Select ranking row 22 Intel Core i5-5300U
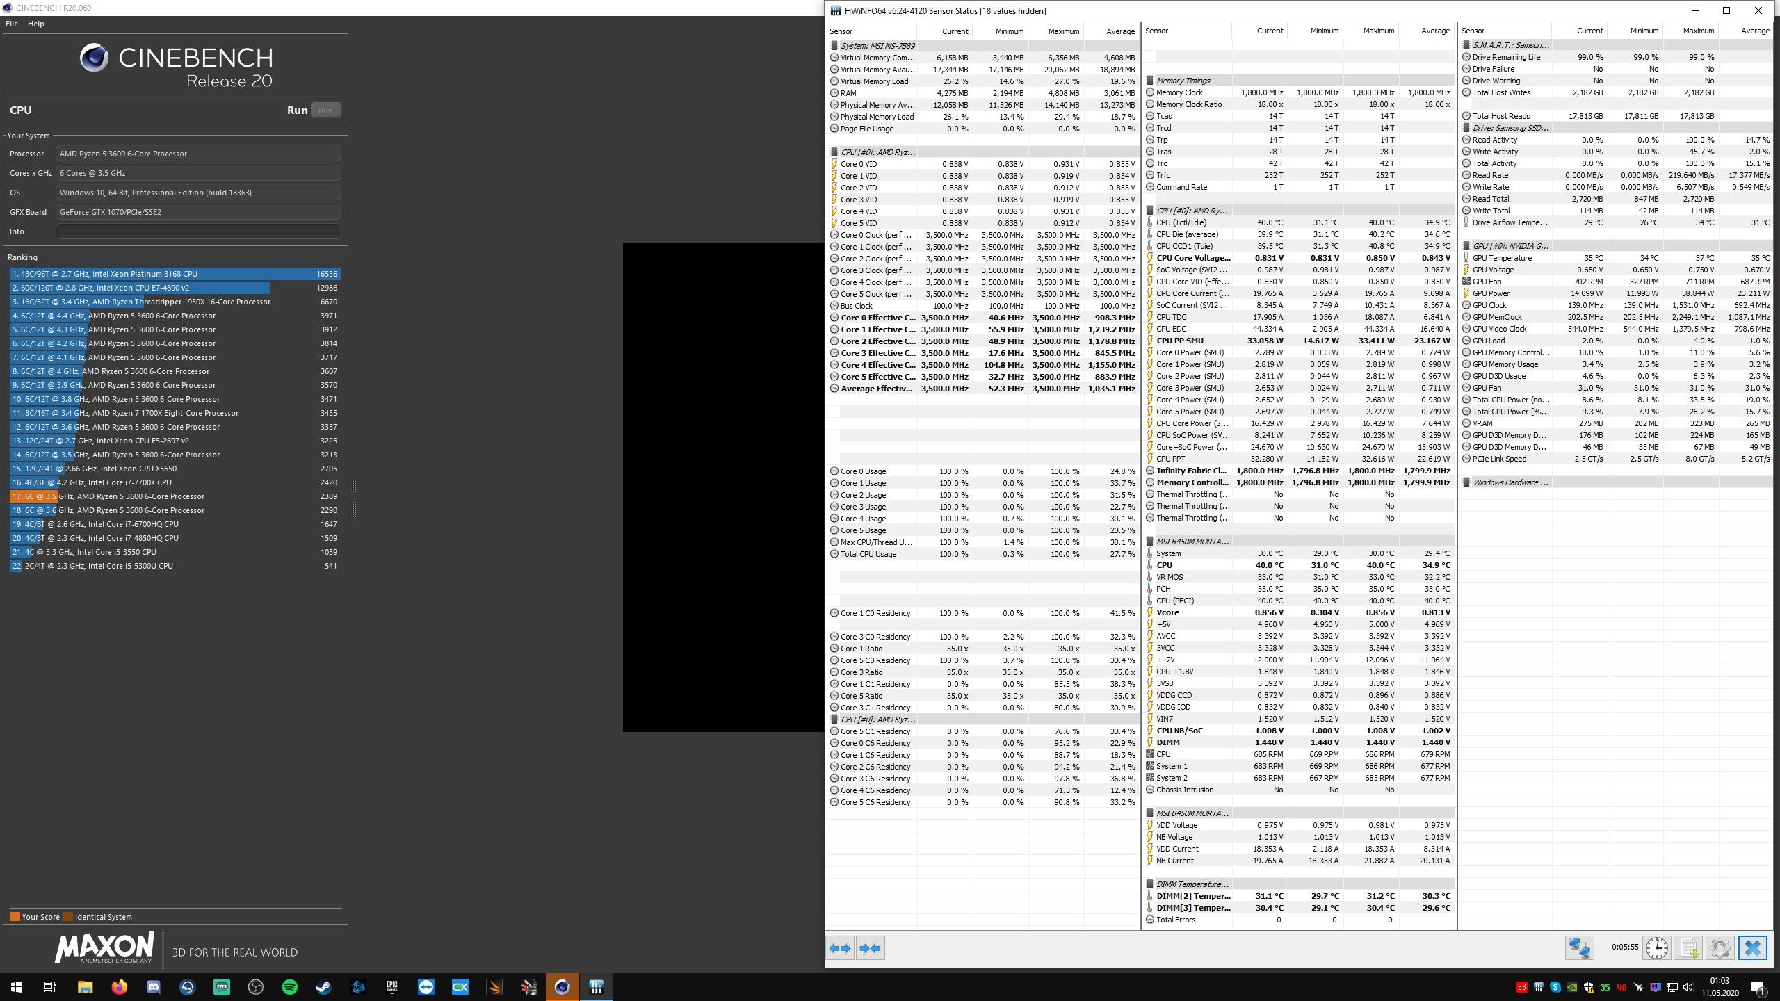Viewport: 1780px width, 1001px height. pos(175,566)
